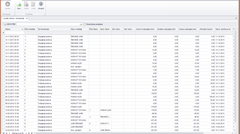Screen dimensions: 240x134
Task: Click the green icon at the filter field's end
Action: (81, 24)
